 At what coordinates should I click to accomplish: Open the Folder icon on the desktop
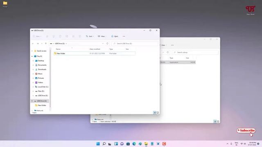click(5, 4)
